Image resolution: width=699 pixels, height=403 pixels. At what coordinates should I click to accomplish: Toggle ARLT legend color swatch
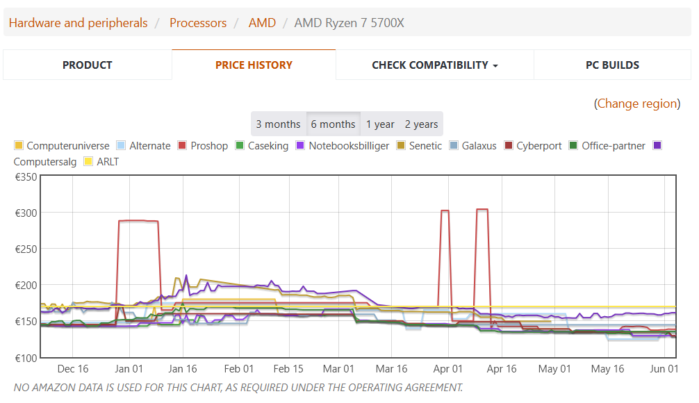click(x=88, y=161)
